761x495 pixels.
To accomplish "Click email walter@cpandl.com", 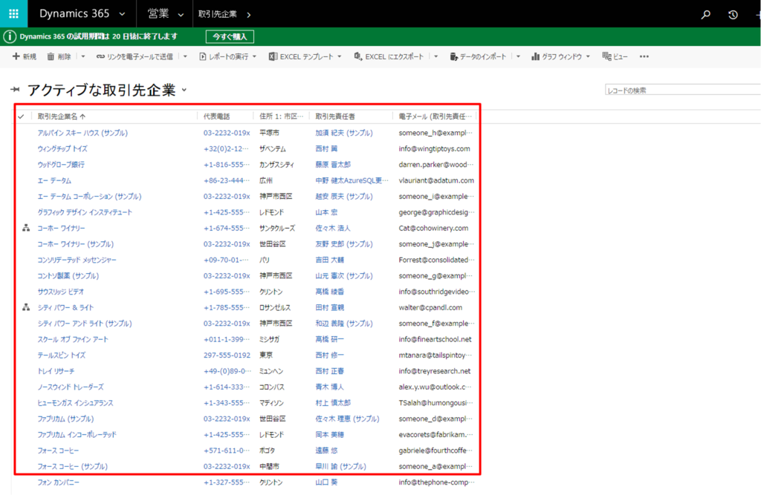I will (430, 307).
